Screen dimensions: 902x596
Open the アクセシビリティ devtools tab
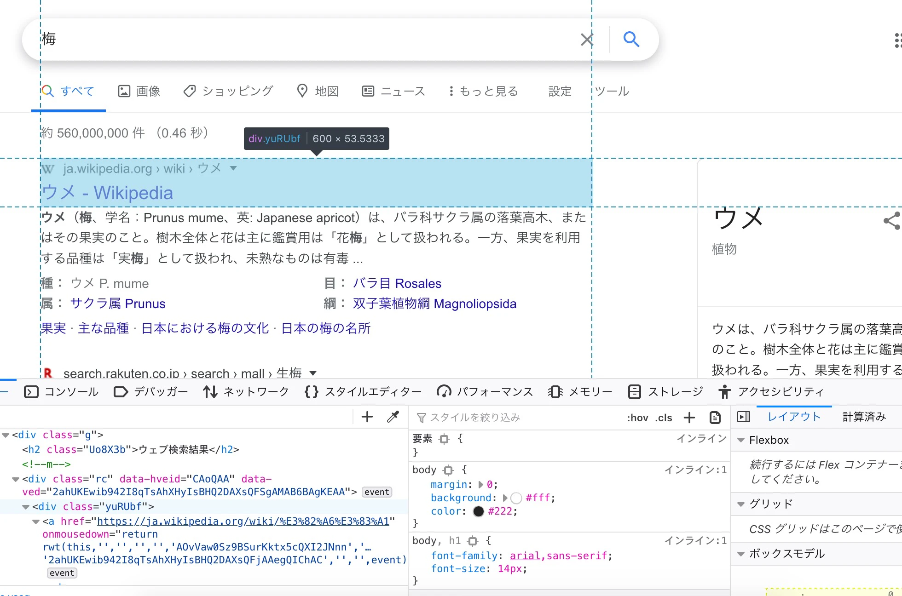[x=771, y=392]
